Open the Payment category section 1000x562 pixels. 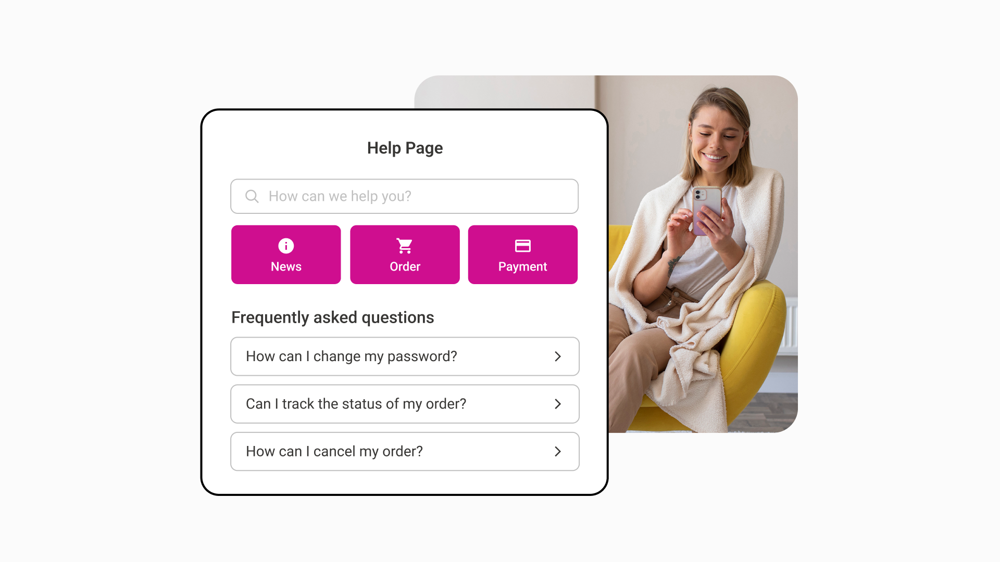522,254
